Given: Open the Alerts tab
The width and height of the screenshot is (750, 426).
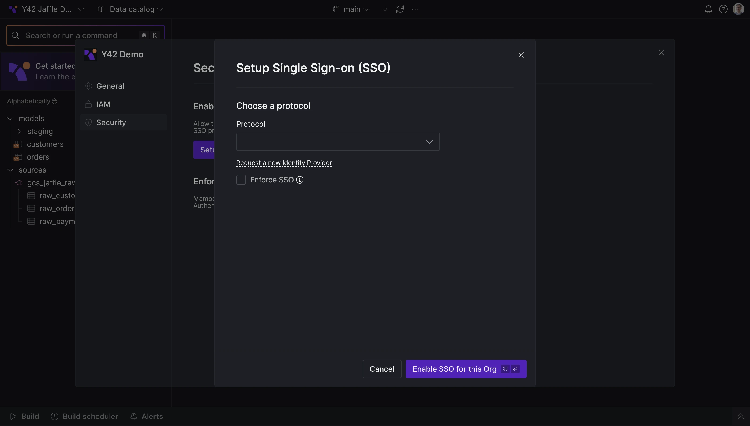Looking at the screenshot, I should [147, 416].
